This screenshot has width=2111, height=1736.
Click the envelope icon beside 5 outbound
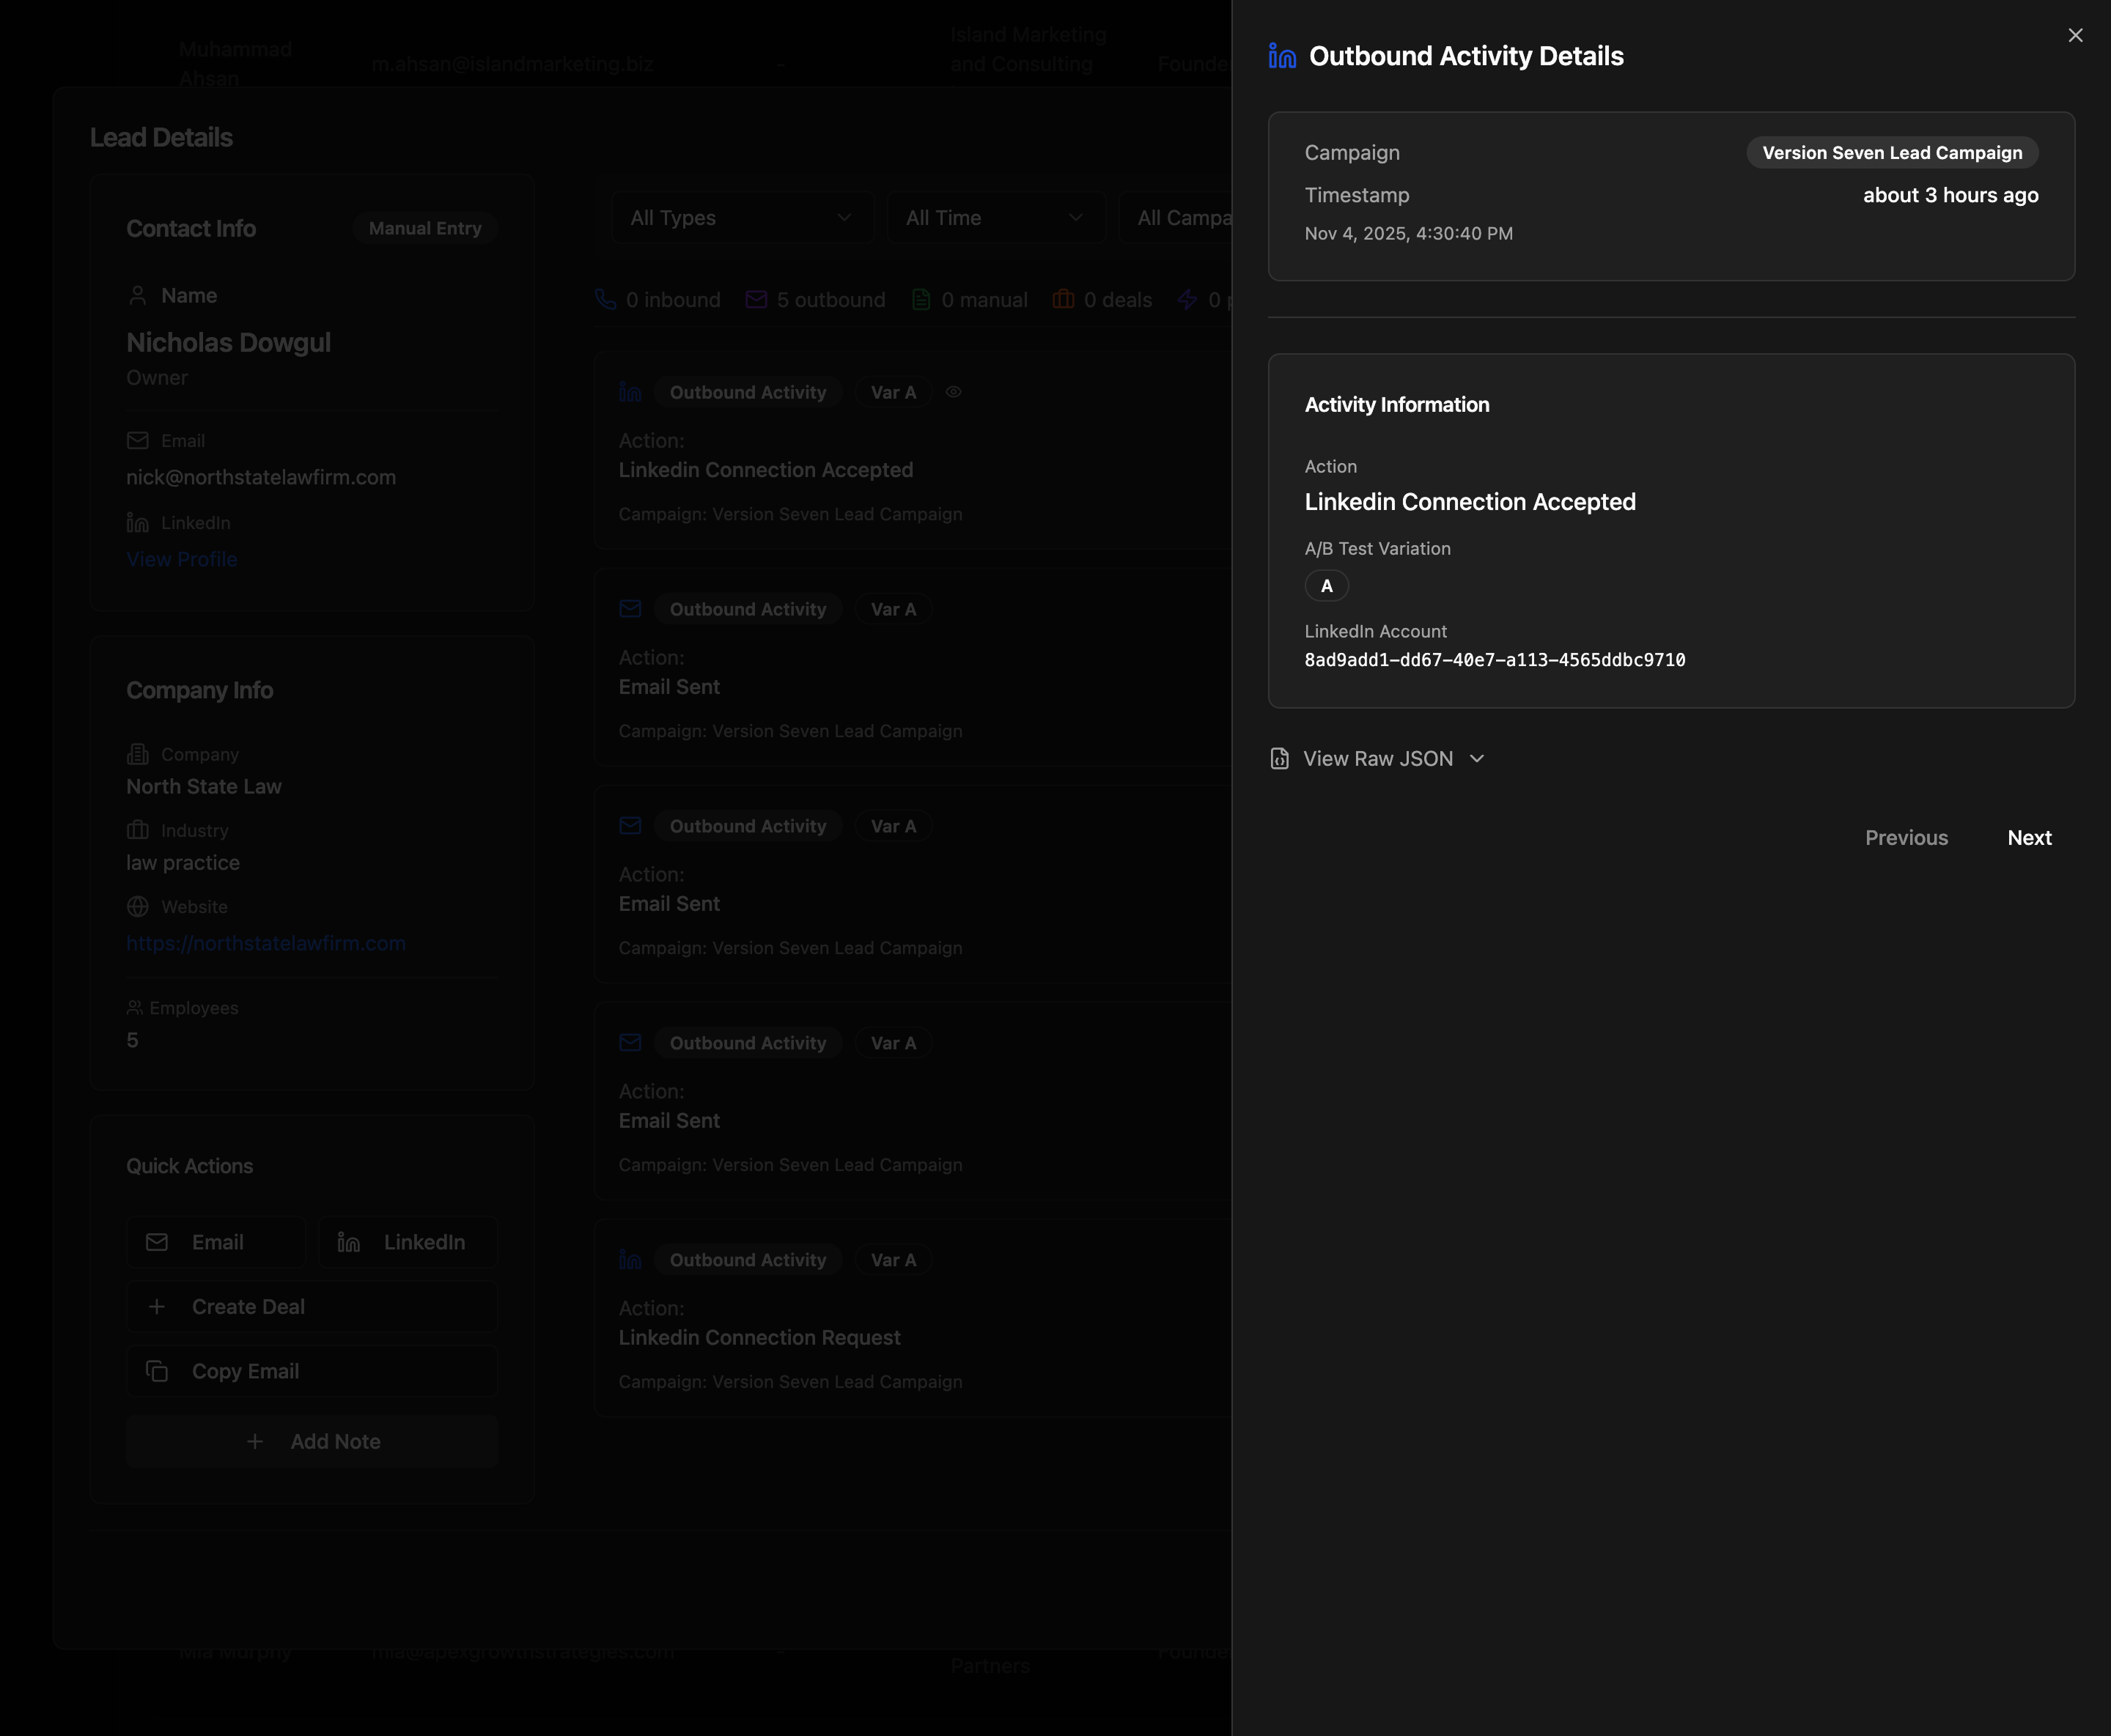756,300
